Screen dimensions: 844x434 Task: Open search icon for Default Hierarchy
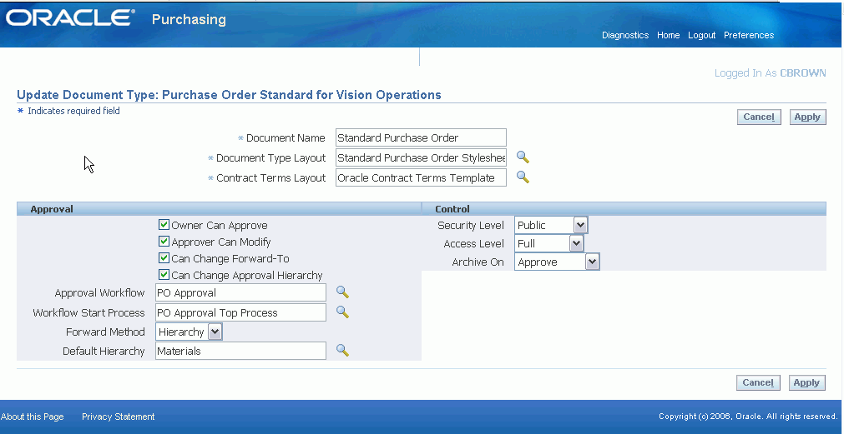[342, 351]
